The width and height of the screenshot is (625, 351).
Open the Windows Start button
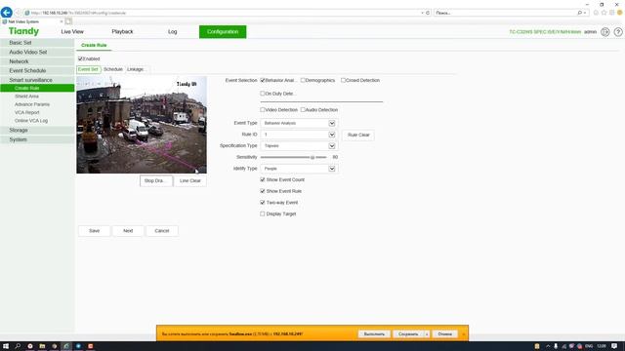6,346
